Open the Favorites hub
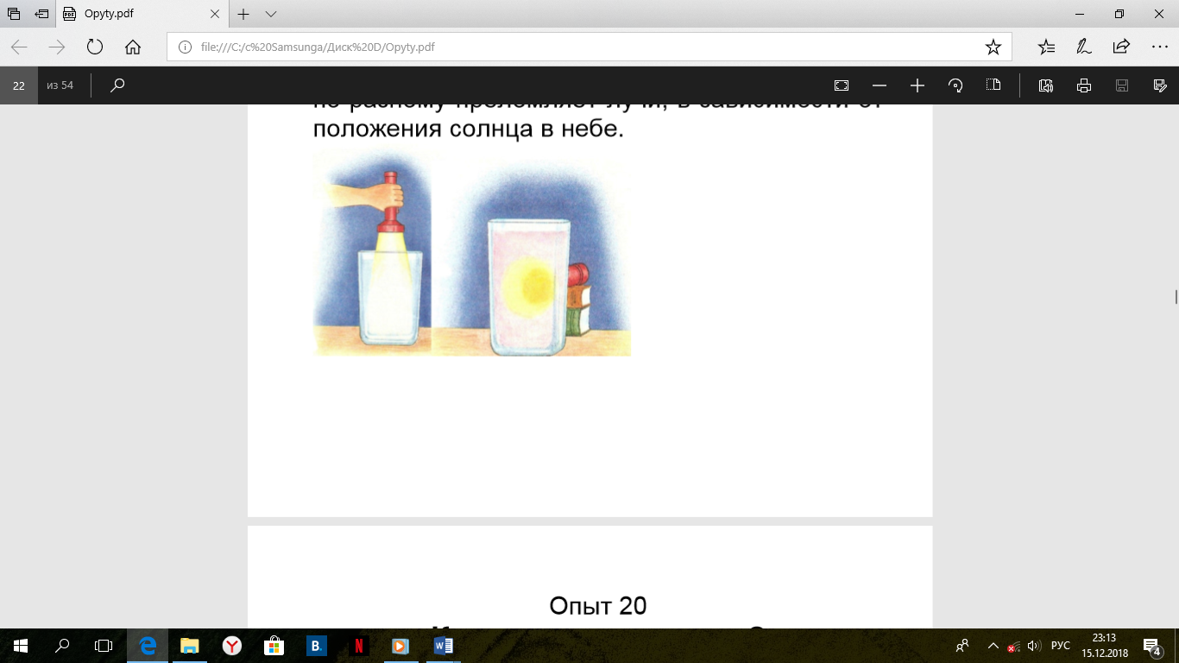Image resolution: width=1179 pixels, height=663 pixels. click(x=1046, y=47)
